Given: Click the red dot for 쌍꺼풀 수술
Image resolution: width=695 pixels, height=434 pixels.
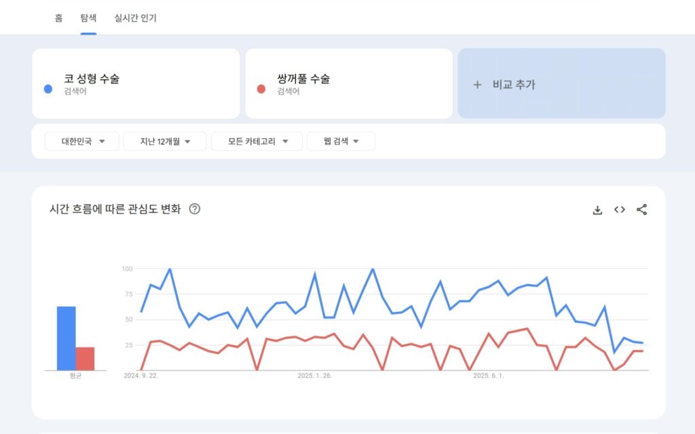Looking at the screenshot, I should click(261, 89).
